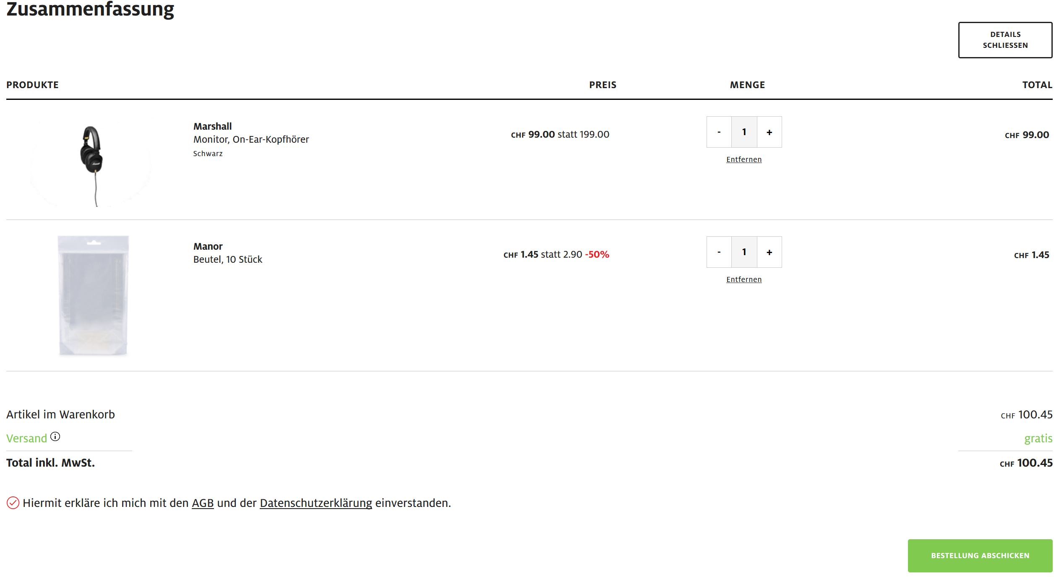Viewport: 1059px width, 577px height.
Task: Open the Marshall brand name
Action: click(212, 126)
